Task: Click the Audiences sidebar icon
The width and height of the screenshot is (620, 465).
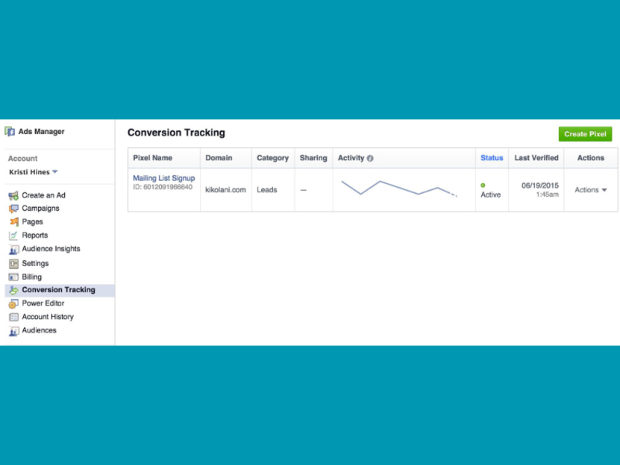Action: tap(13, 331)
